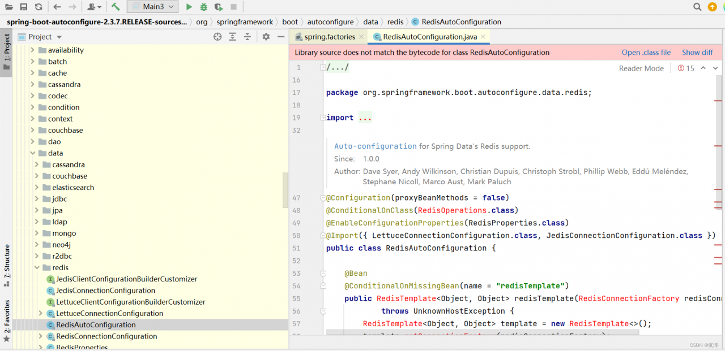
Task: Click the Auto-configuration doc link
Action: 376,146
